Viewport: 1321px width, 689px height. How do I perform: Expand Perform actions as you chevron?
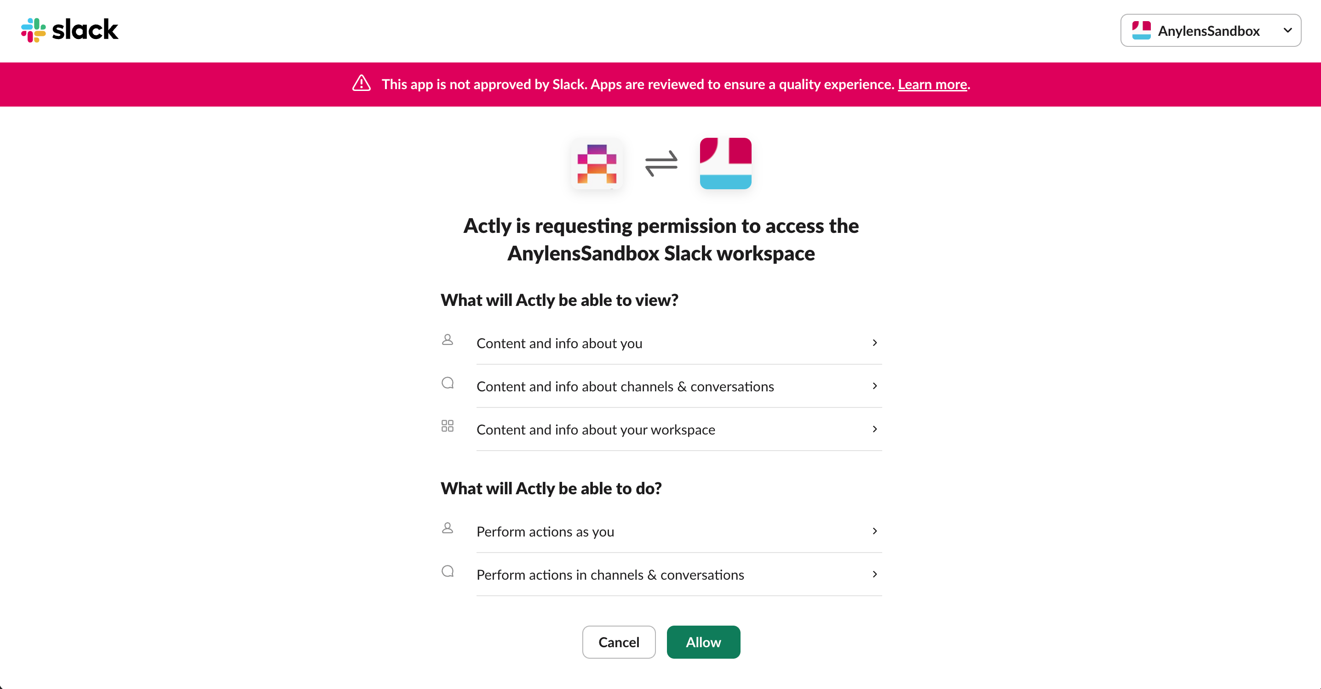coord(875,531)
